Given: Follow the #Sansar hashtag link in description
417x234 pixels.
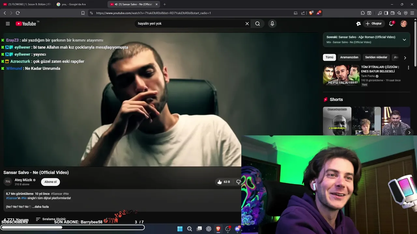Looking at the screenshot, I should [x=11, y=198].
